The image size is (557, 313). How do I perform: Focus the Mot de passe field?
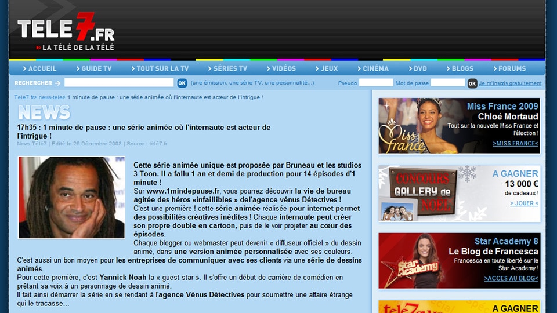pos(447,83)
